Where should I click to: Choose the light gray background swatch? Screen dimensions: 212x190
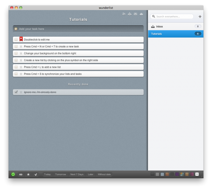click(x=157, y=174)
